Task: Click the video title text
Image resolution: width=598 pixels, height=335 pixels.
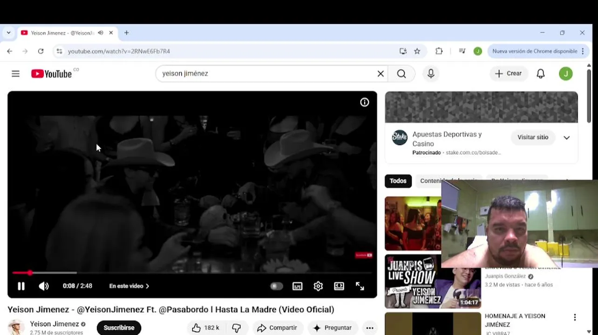Action: (x=171, y=309)
